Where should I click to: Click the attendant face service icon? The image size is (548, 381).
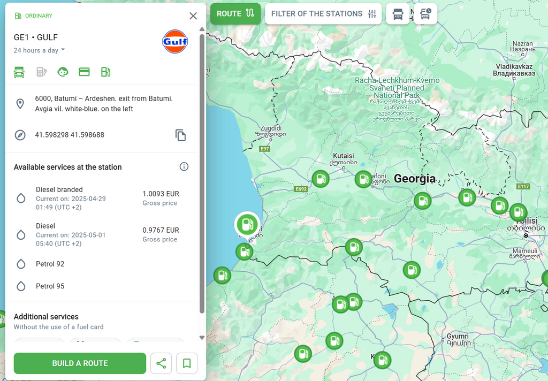coord(63,72)
